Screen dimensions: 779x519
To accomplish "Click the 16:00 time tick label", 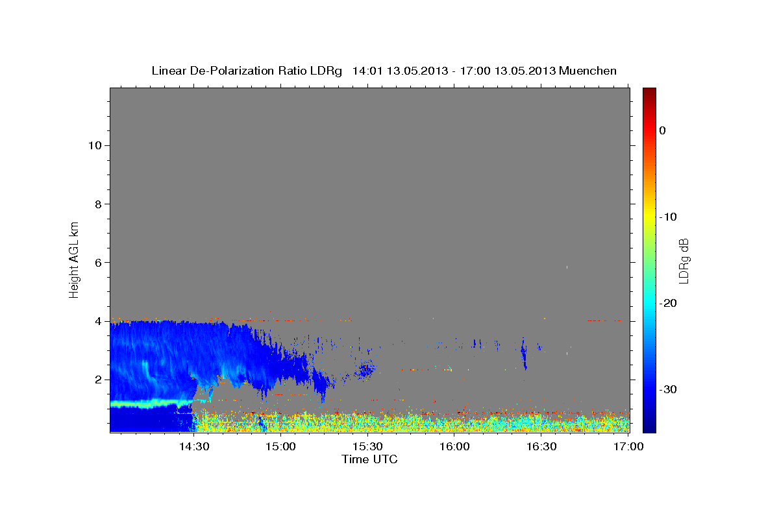I will (454, 446).
